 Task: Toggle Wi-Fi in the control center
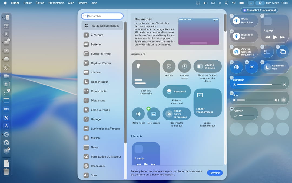pyautogui.click(x=237, y=21)
